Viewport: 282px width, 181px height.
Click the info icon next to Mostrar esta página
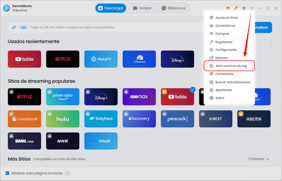[x=67, y=173]
